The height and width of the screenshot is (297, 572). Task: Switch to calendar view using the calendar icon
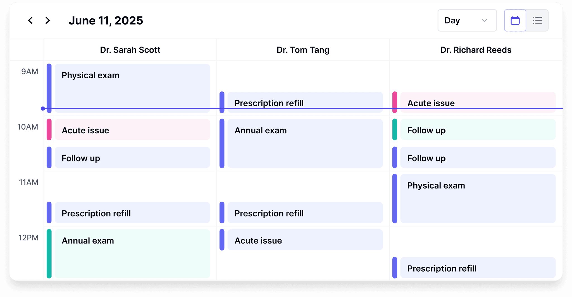[515, 20]
